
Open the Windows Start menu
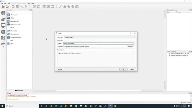click(x=2, y=106)
